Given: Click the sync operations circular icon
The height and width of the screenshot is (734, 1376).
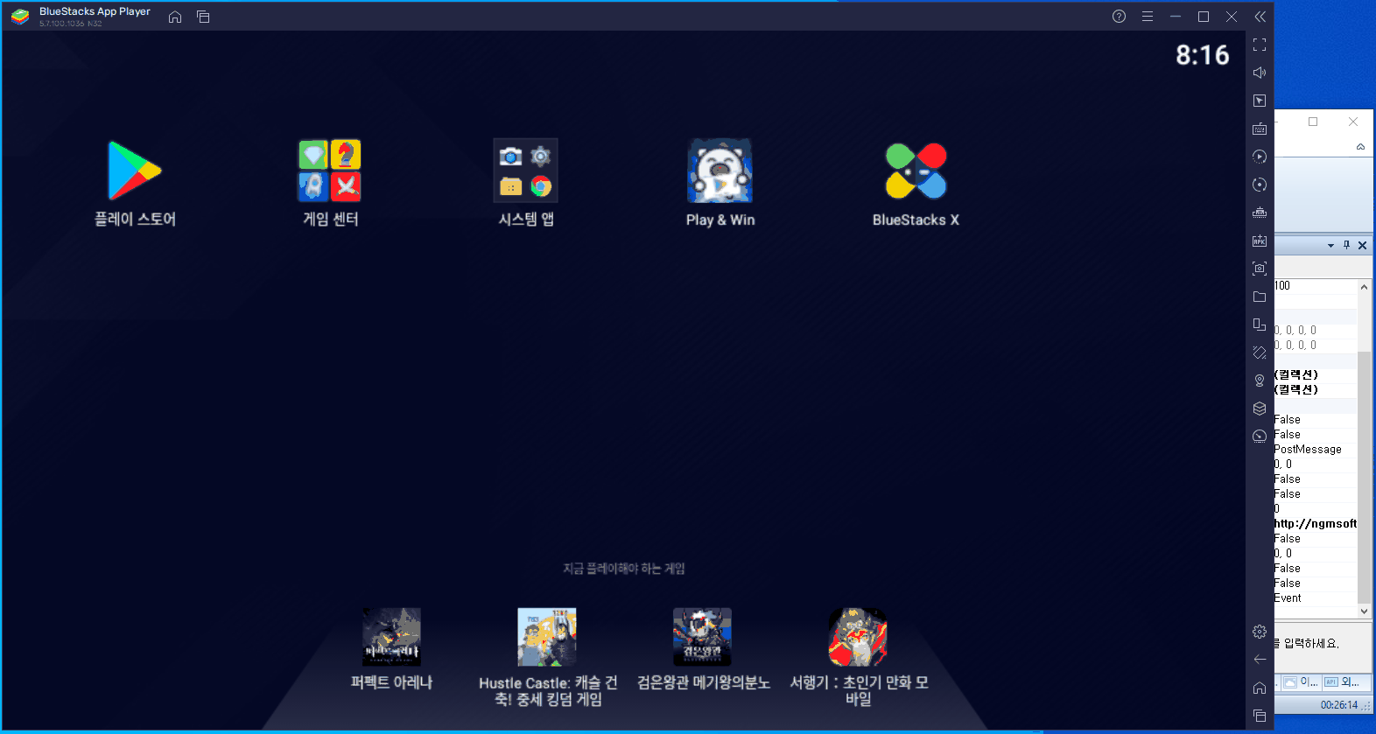Looking at the screenshot, I should [x=1260, y=185].
